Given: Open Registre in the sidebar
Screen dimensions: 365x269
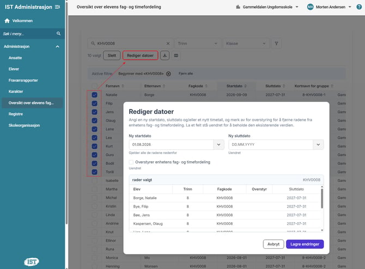Looking at the screenshot, I should point(16,114).
